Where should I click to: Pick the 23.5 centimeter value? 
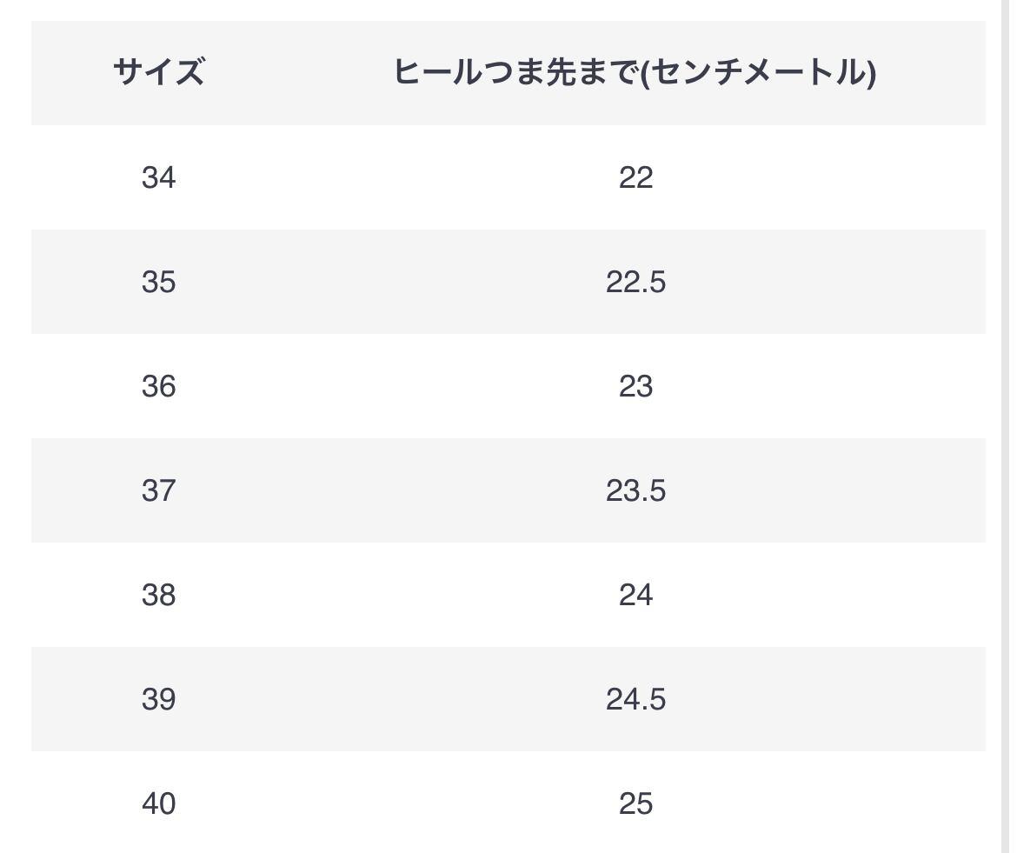coord(635,490)
